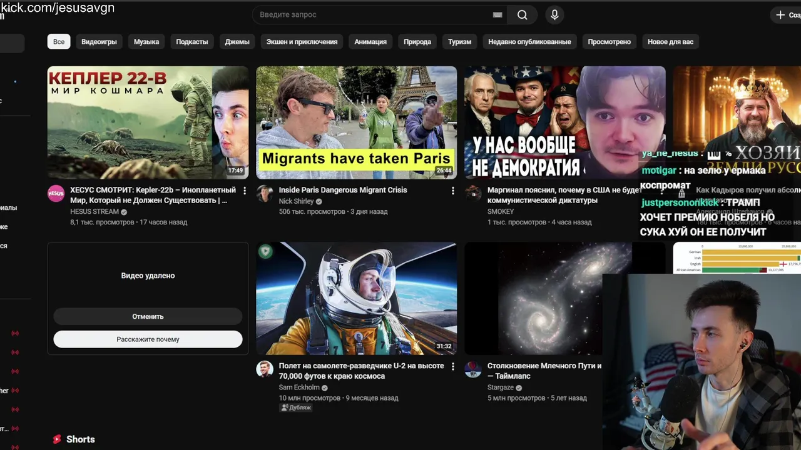Open 'Migrants have taken Paris' thumbnail
Image resolution: width=801 pixels, height=450 pixels.
tap(356, 122)
